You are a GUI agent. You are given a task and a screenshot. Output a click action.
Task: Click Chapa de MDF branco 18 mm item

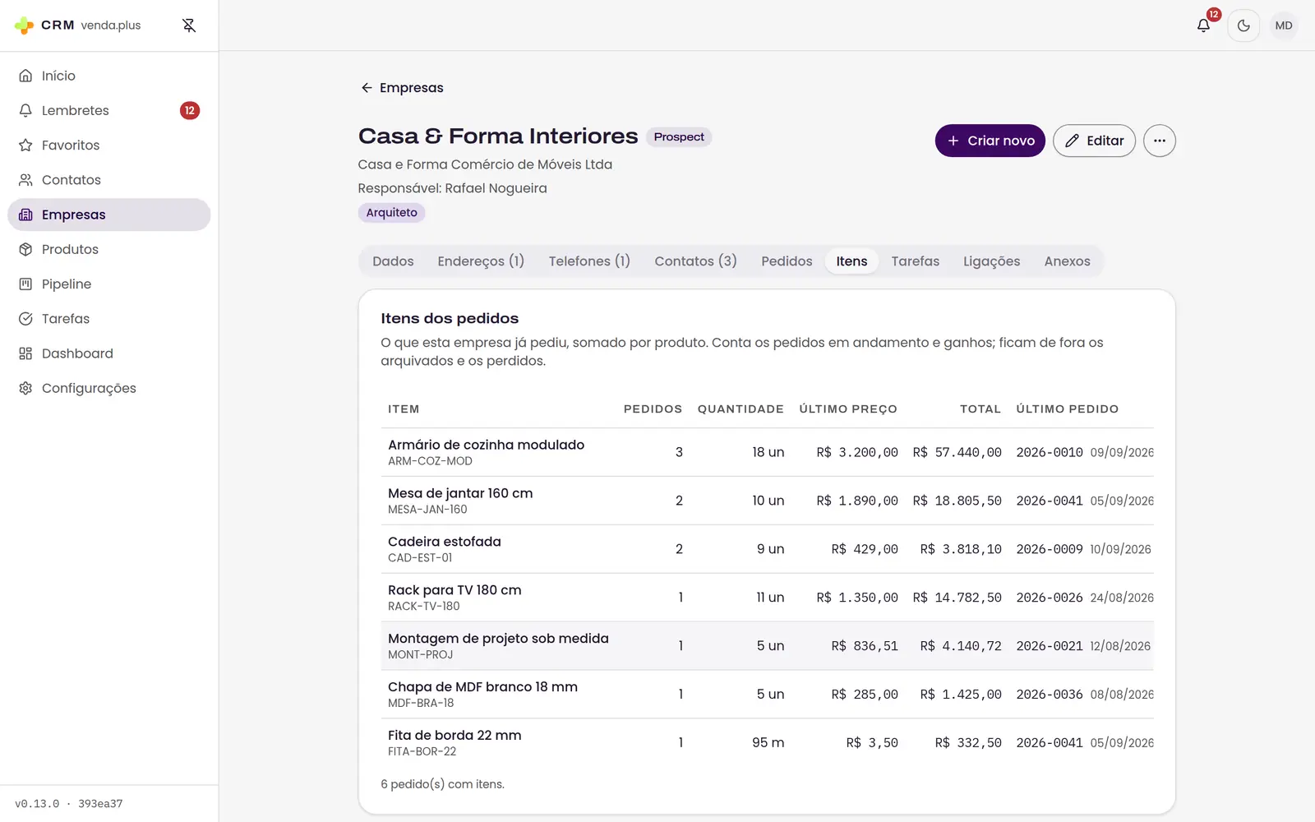[x=482, y=687]
